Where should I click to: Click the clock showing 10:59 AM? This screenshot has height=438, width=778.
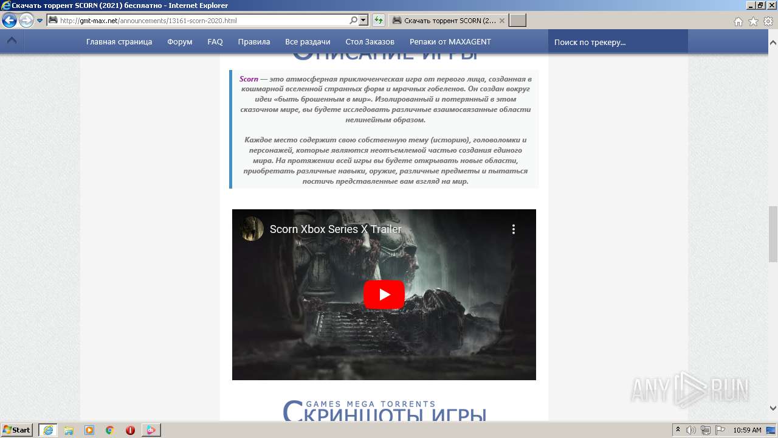tap(747, 430)
